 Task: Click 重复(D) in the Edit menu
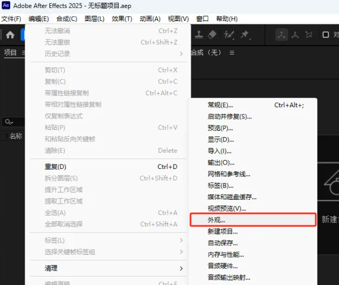coord(55,166)
